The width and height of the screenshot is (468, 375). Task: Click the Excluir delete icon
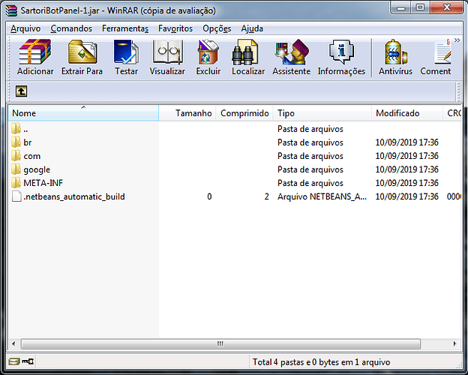(x=208, y=57)
